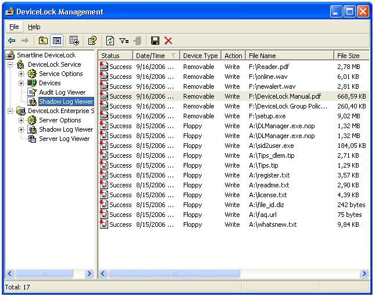This screenshot has width=375, height=297.
Task: Click the list pane horizontal scrollbar thumb
Action: [x=174, y=273]
